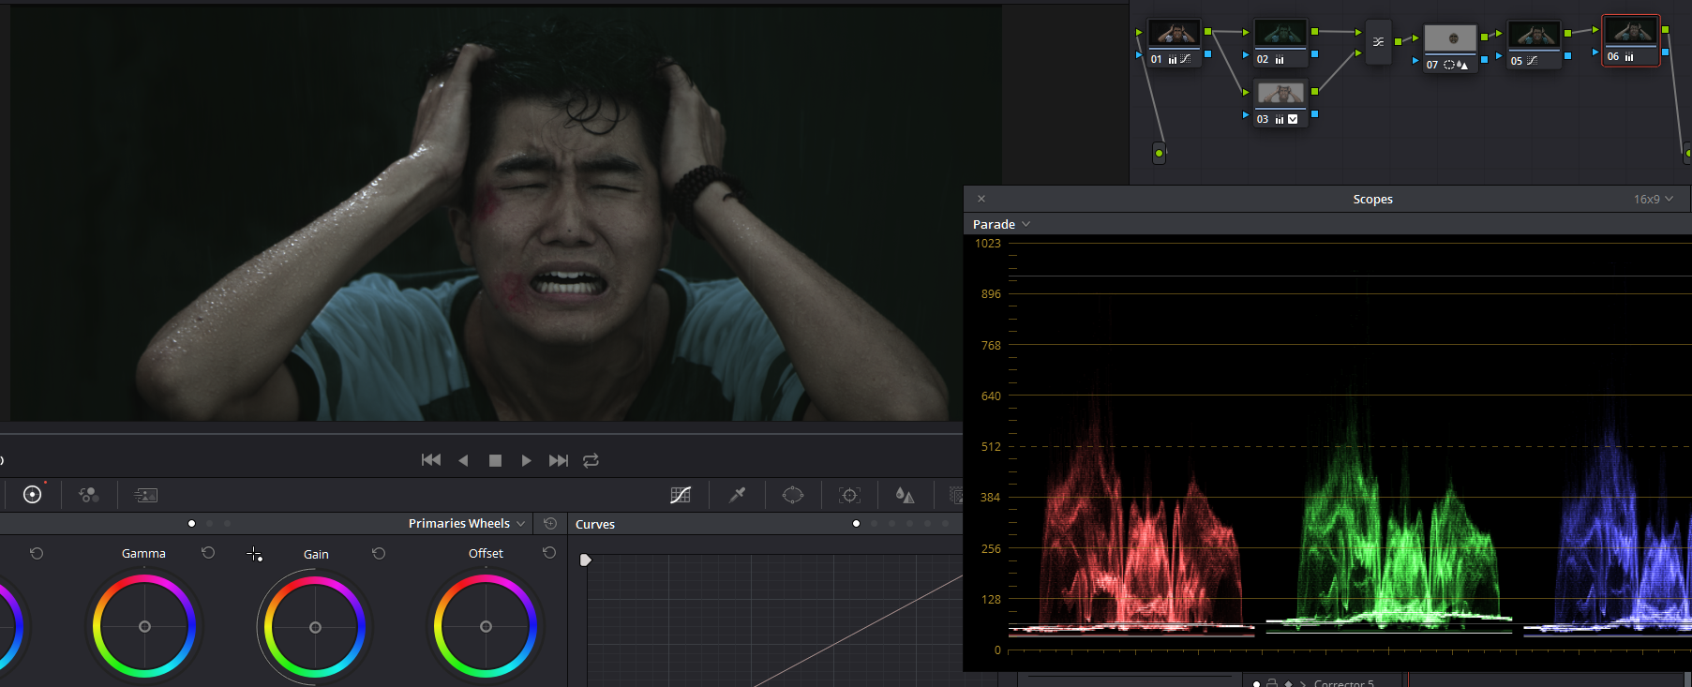Select the third Curves page dot

[891, 524]
